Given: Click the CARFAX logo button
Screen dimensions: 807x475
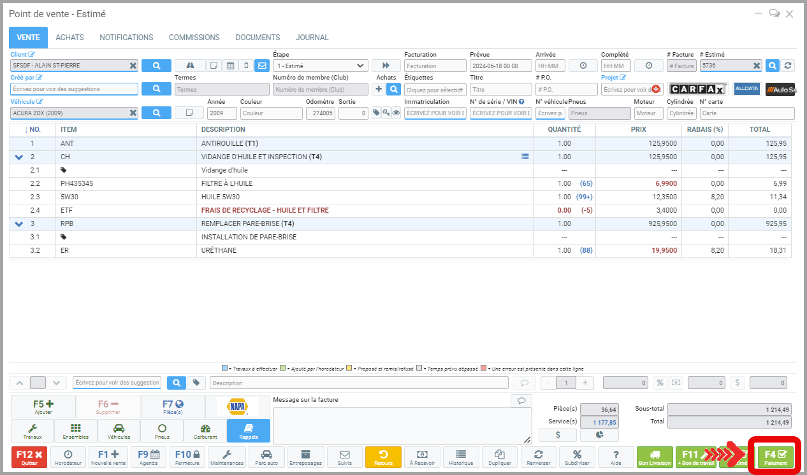Looking at the screenshot, I should point(697,89).
